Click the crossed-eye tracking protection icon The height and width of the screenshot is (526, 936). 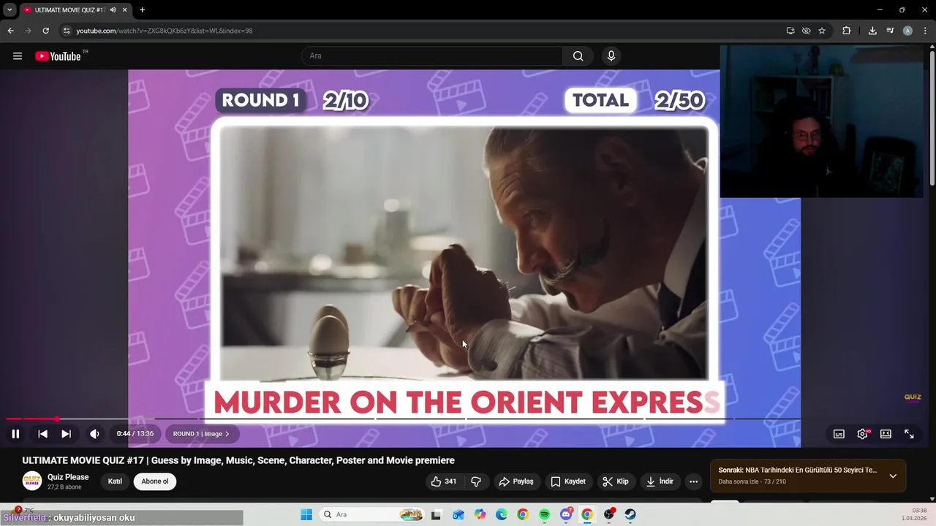806,31
